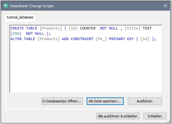Place cursor on the (255) length value
Screen dimensions: 172x124
tap(16, 34)
